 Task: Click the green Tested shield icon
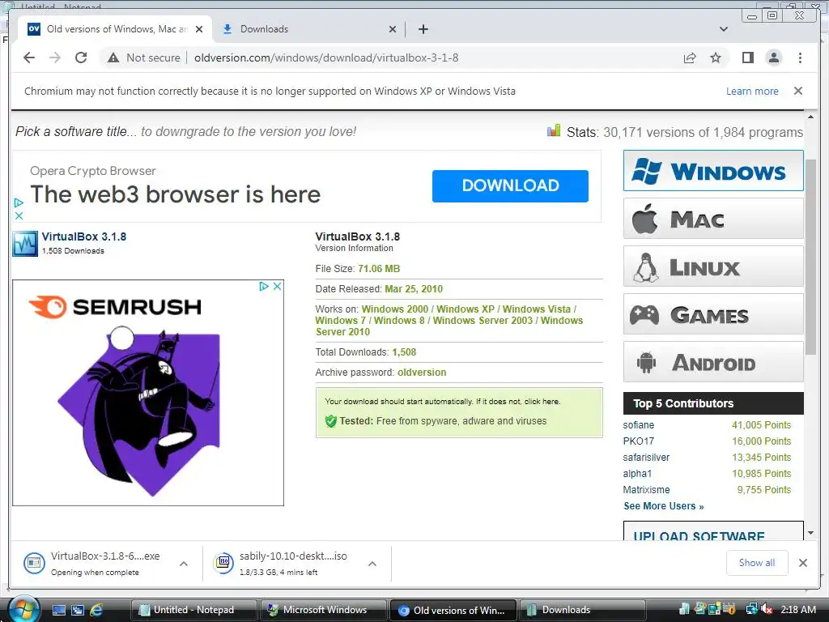331,421
